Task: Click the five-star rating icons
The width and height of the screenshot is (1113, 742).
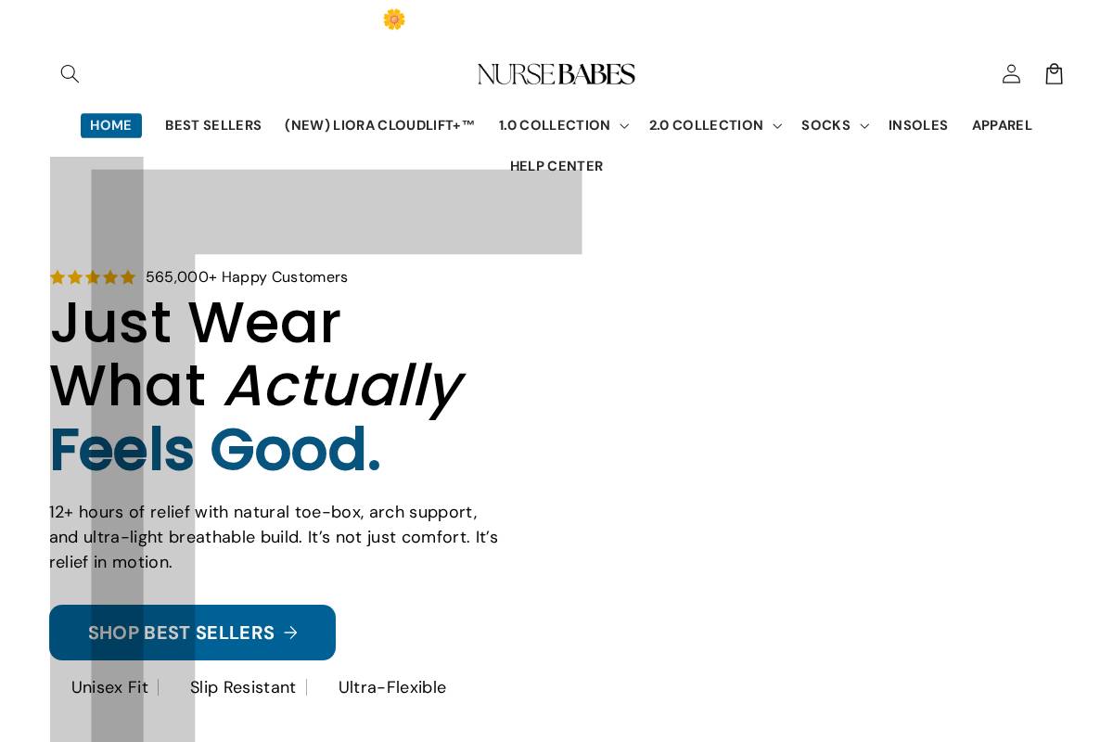Action: click(x=93, y=276)
